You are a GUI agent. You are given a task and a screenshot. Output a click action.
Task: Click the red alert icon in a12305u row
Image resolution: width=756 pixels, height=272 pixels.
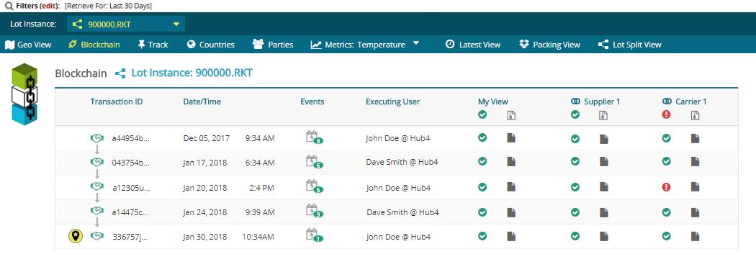coord(666,187)
